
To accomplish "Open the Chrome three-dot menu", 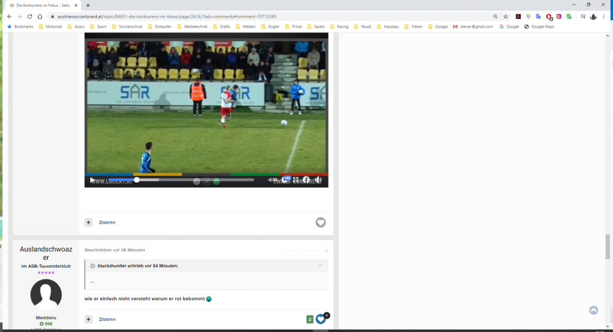I will click(604, 17).
